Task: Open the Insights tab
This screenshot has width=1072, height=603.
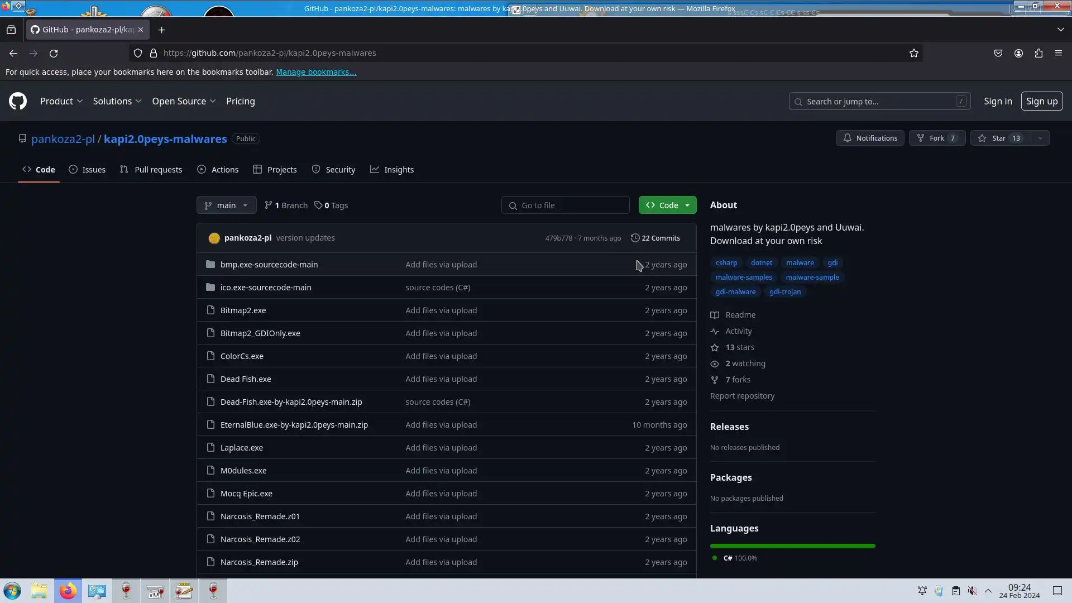Action: [x=392, y=169]
